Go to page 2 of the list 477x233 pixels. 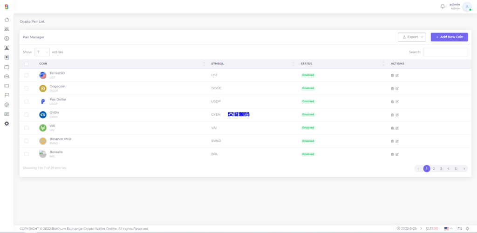pos(434,168)
